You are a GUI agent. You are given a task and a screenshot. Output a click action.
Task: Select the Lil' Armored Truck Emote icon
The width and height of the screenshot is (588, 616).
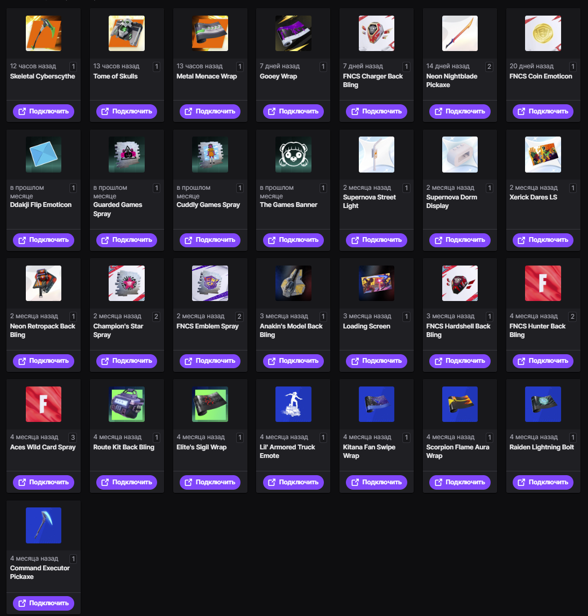coord(293,404)
